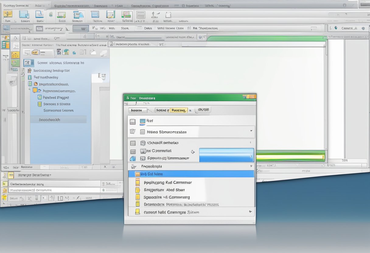
Task: Select the highlighted 'Sol Nime' list entry
Action: click(191, 174)
